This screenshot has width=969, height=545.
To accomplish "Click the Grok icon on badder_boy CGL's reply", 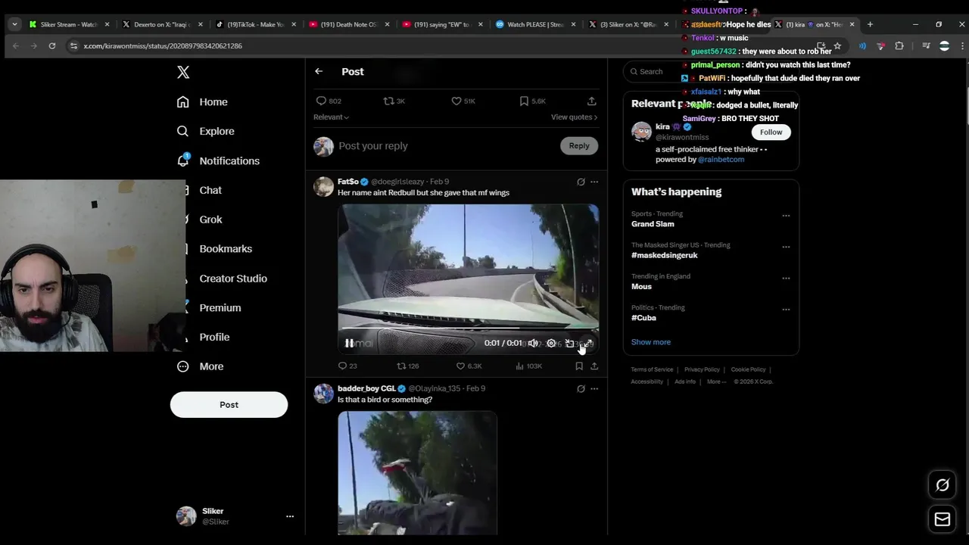I will pos(581,388).
